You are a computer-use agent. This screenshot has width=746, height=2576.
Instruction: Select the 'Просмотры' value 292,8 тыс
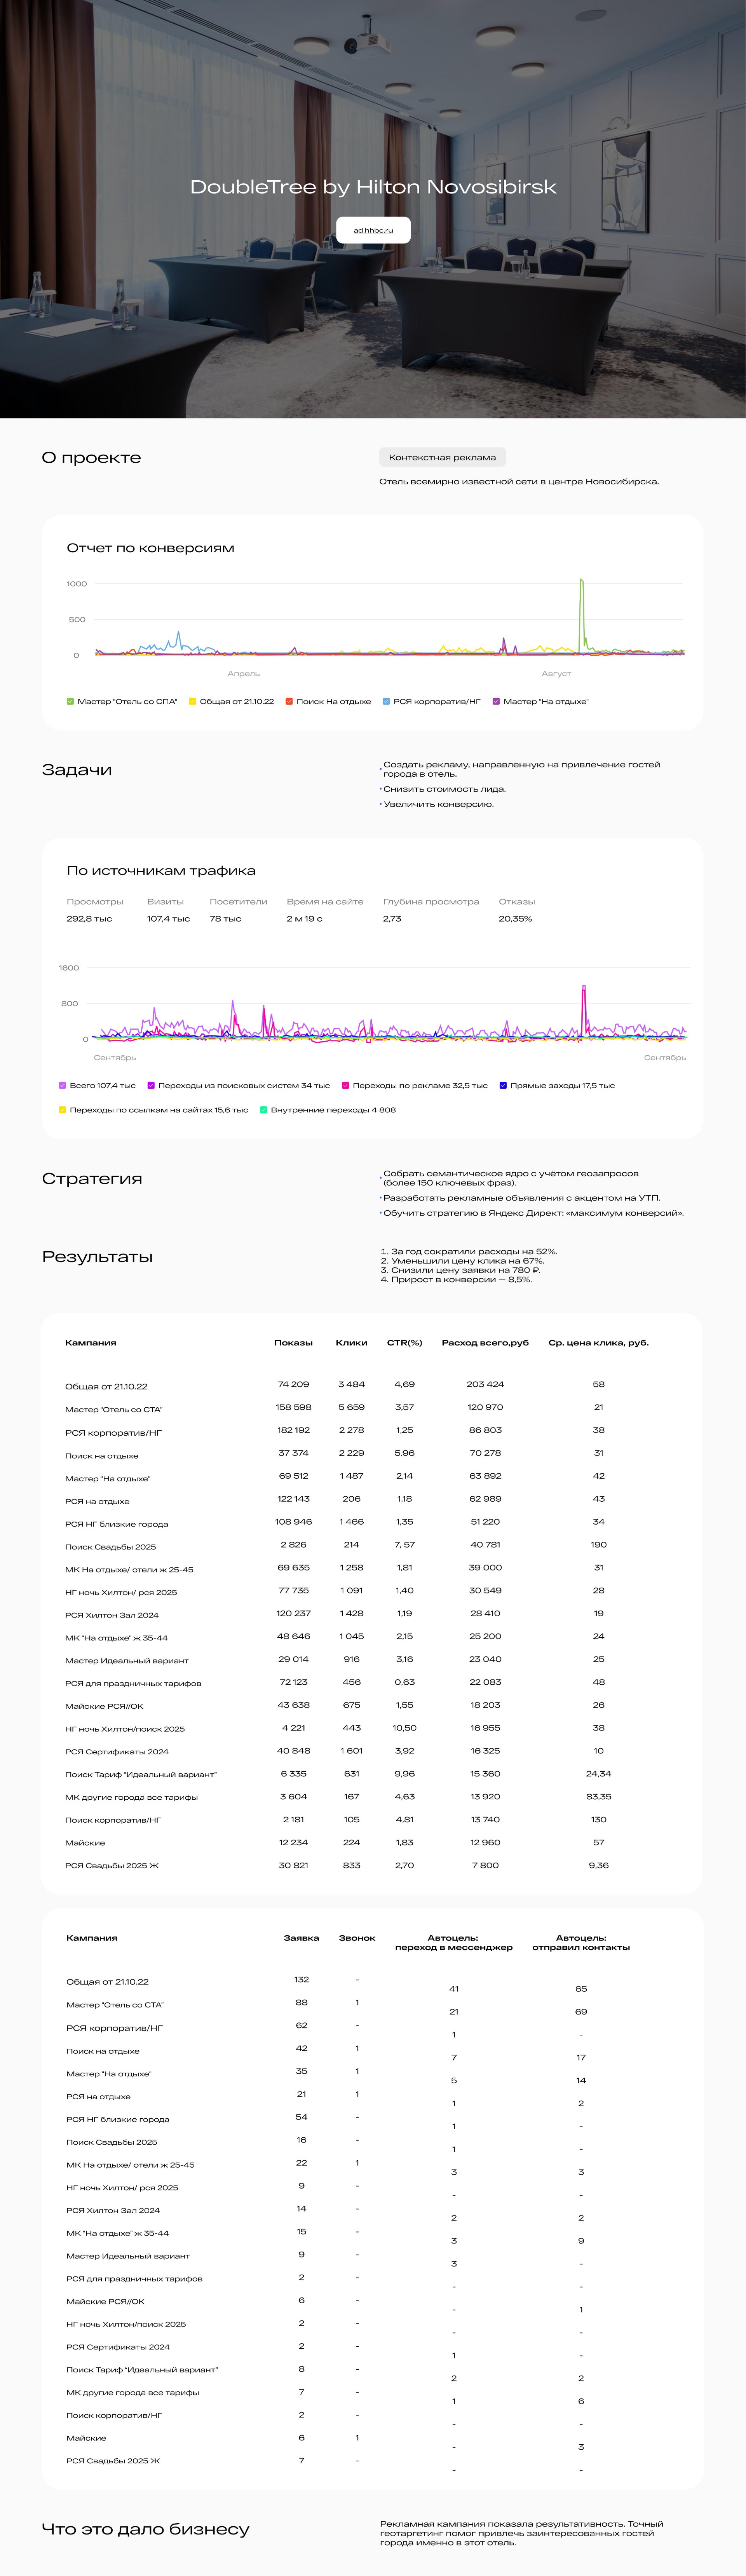[89, 918]
